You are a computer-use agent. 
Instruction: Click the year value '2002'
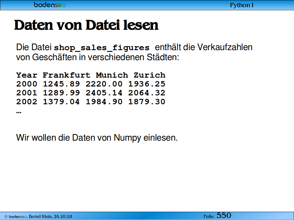click(x=27, y=102)
